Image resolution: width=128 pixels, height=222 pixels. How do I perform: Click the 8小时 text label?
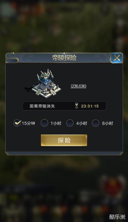108,123
